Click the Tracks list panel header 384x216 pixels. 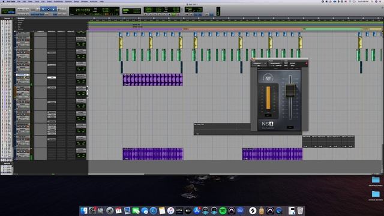[x=7, y=19]
